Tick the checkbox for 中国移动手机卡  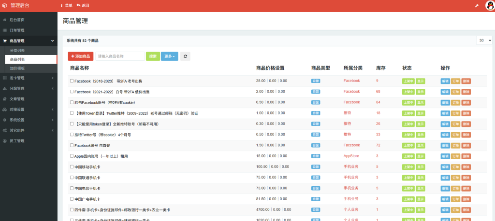coord(72,166)
